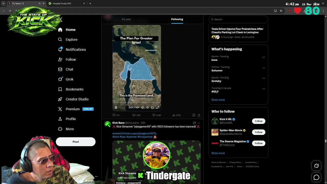Image resolution: width=327 pixels, height=184 pixels.
Task: Click the page scrollbar thumb
Action: [325, 141]
